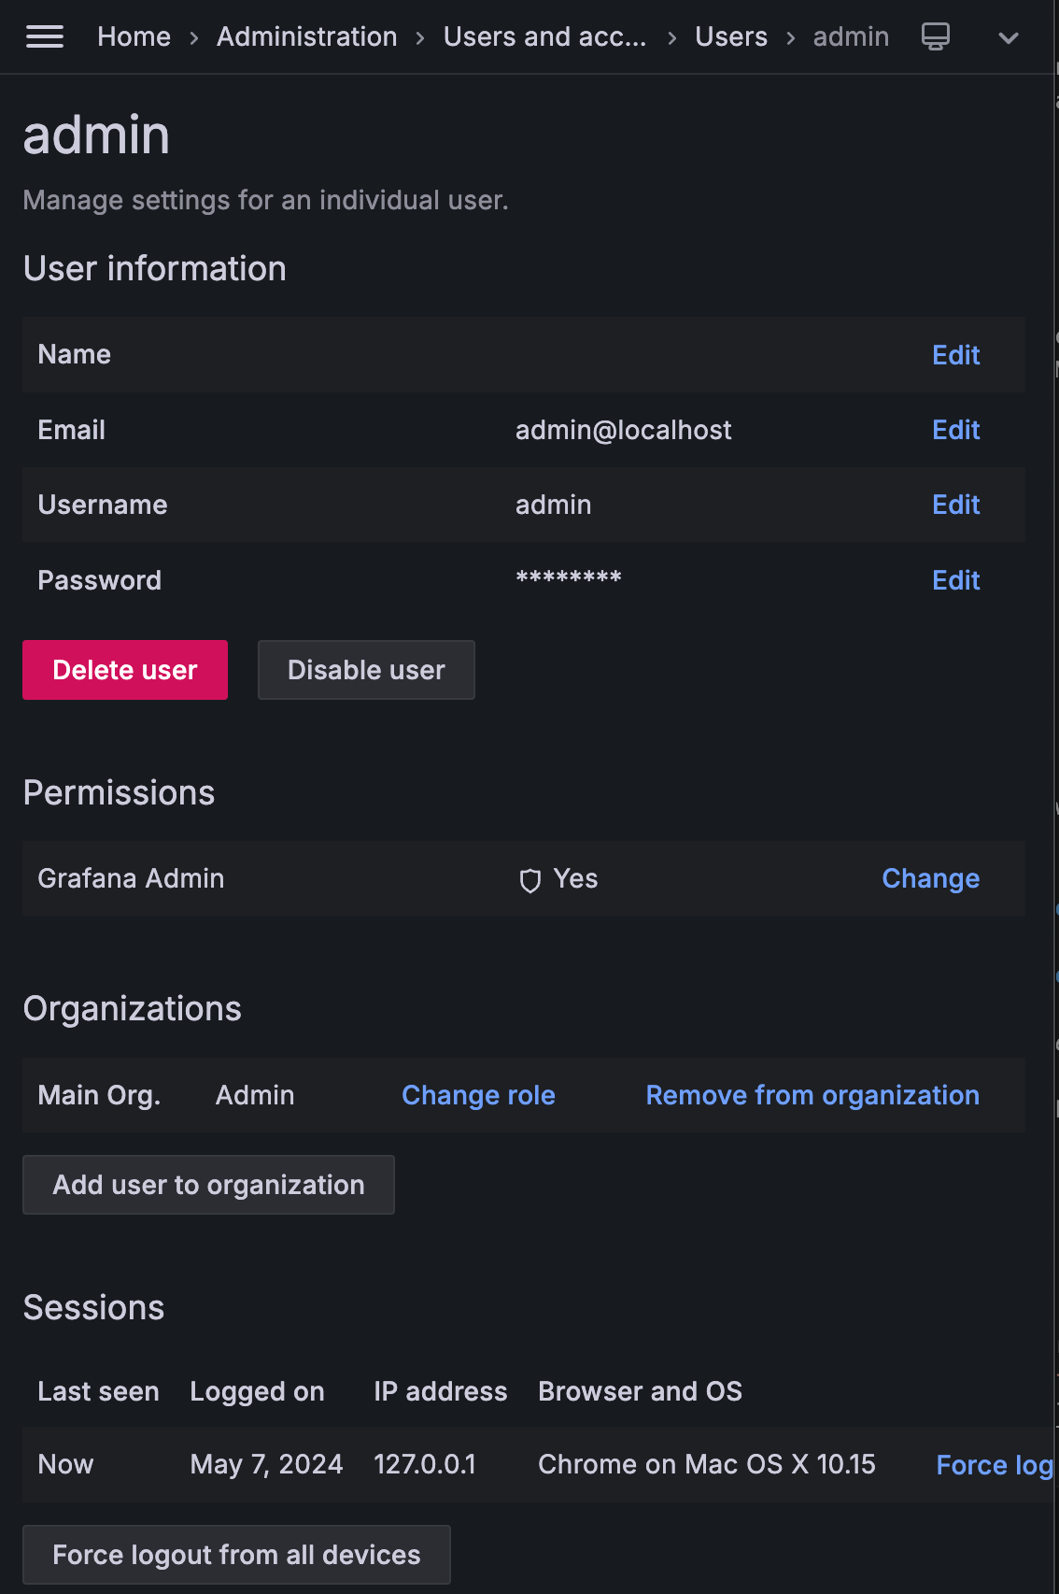
Task: Change Grafana Admin permission
Action: point(930,878)
